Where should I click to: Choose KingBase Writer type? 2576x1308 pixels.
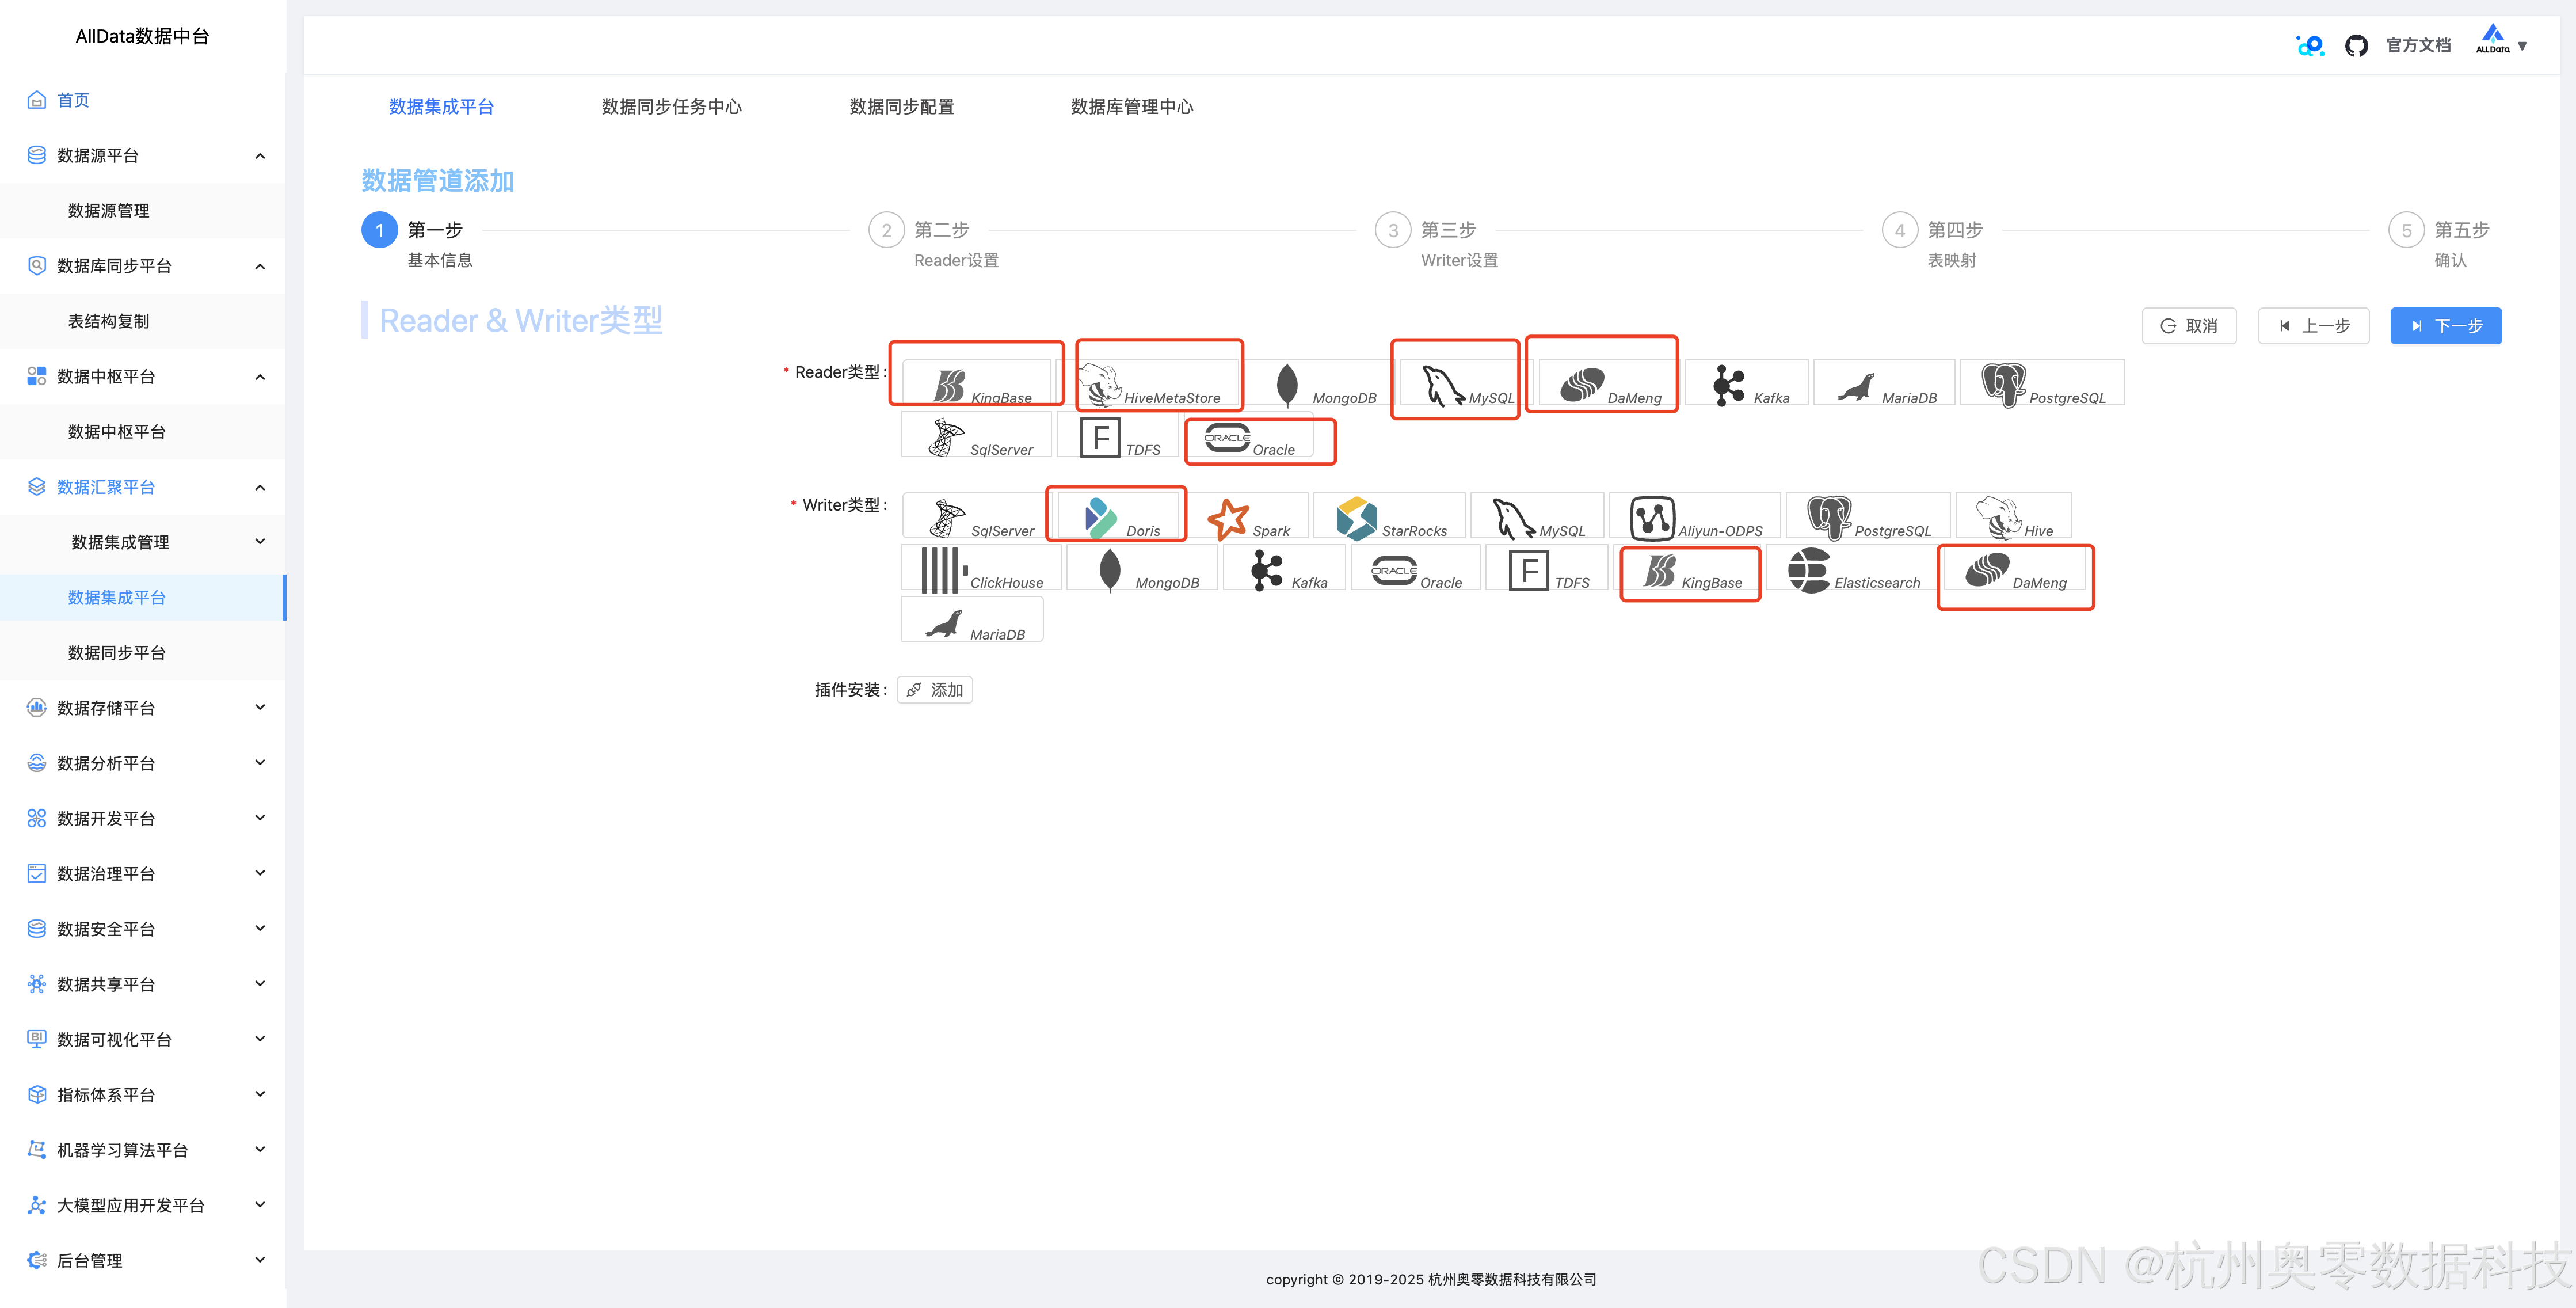point(1687,568)
